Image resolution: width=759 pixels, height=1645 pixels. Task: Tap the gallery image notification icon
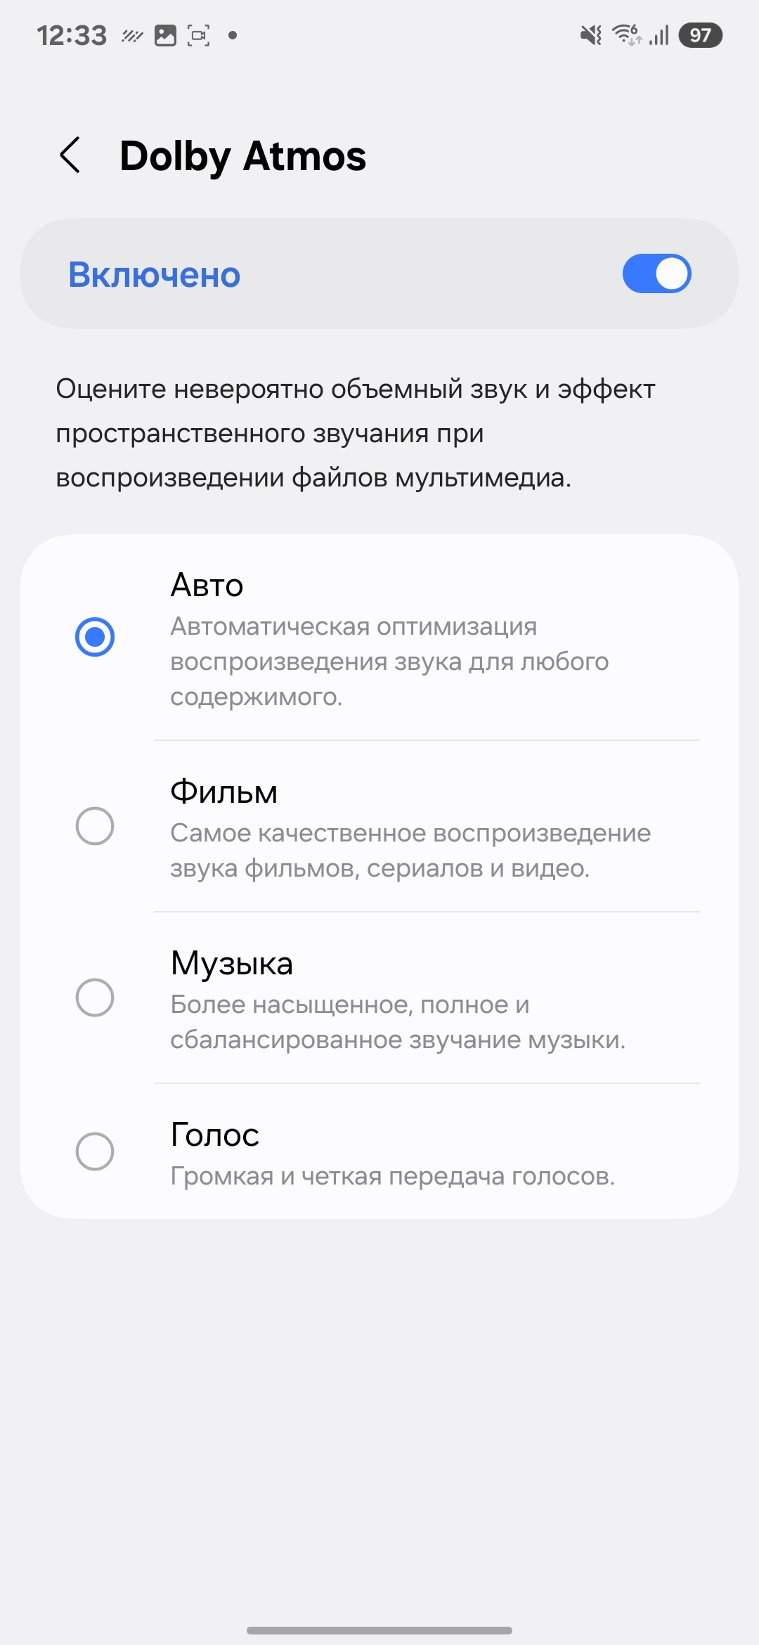pyautogui.click(x=165, y=35)
